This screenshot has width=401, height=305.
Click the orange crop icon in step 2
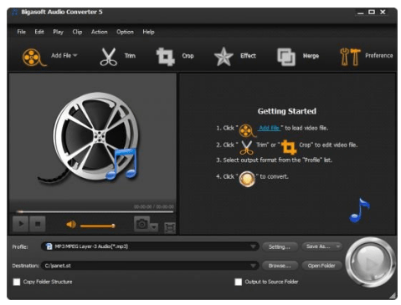pyautogui.click(x=289, y=147)
